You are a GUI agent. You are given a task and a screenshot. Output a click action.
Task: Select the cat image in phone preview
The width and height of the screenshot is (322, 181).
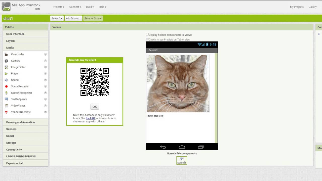point(178,83)
